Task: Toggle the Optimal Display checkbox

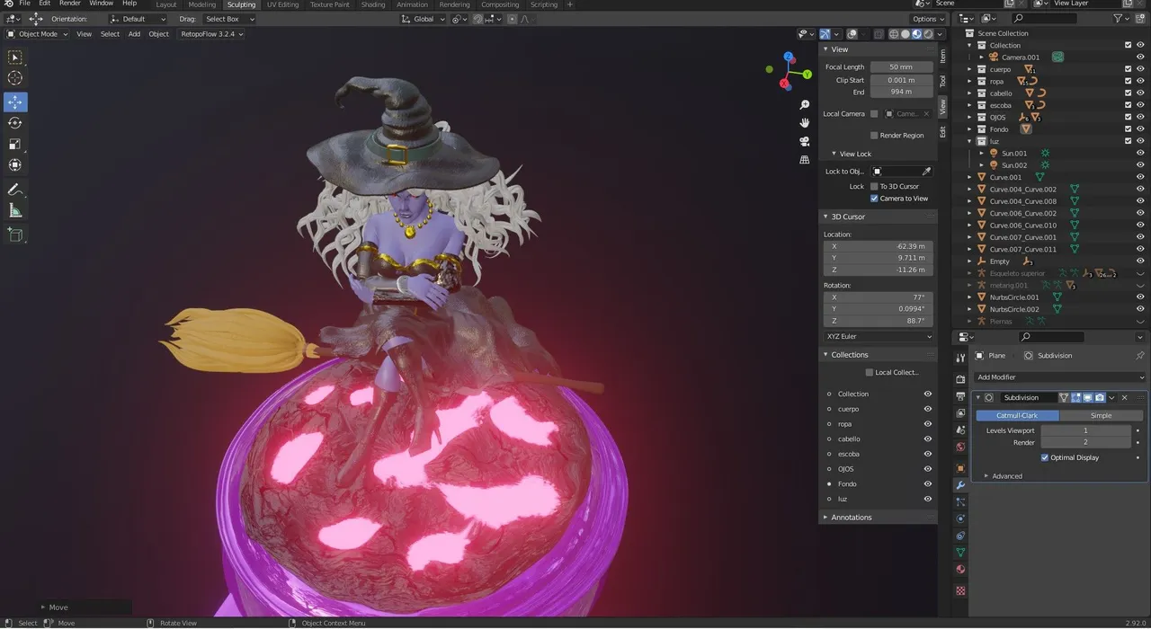Action: pyautogui.click(x=1045, y=457)
